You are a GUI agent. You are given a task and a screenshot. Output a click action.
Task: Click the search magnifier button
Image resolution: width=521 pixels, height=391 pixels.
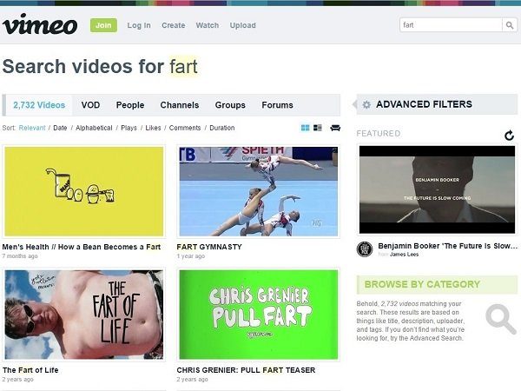click(x=510, y=25)
